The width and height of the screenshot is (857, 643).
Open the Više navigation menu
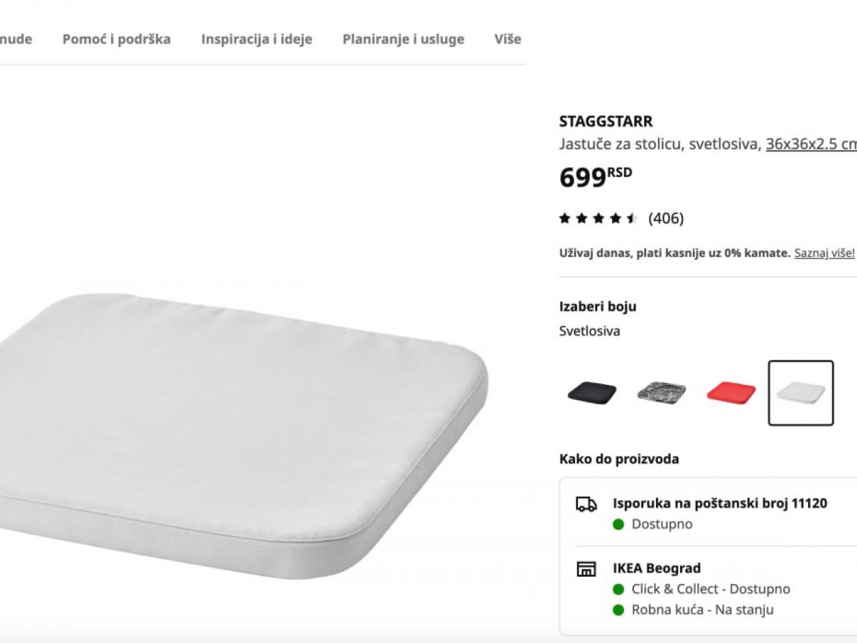[508, 39]
